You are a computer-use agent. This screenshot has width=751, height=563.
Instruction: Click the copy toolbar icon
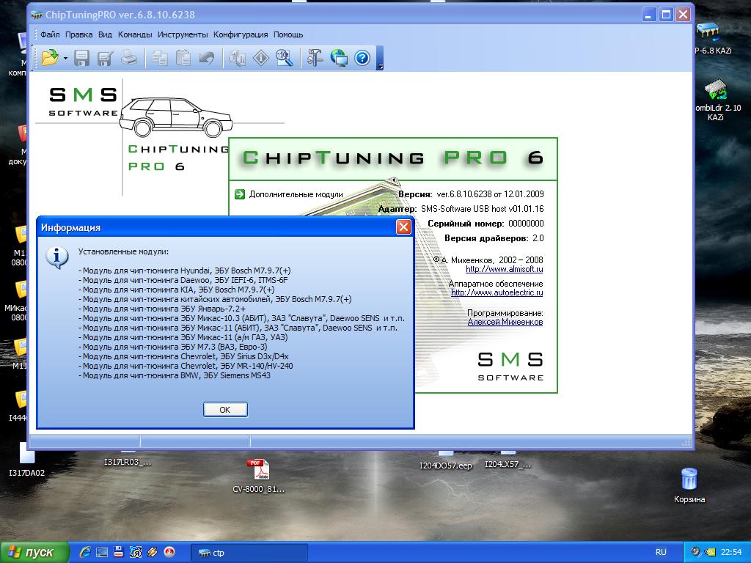point(159,58)
